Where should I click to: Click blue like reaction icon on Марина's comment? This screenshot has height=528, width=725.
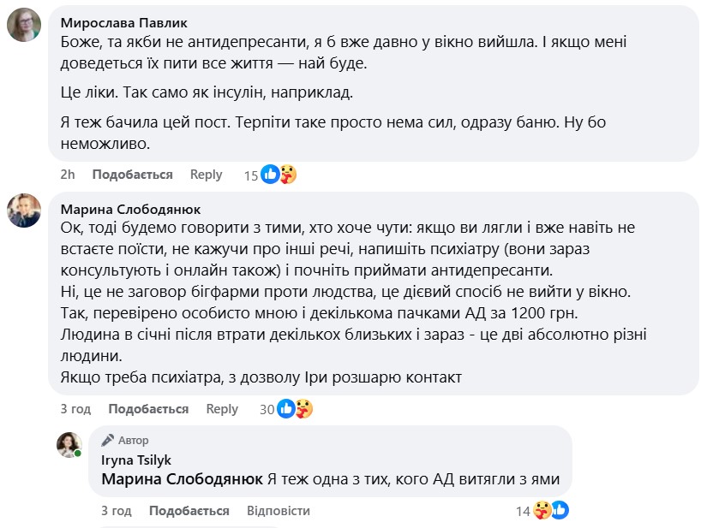(286, 409)
